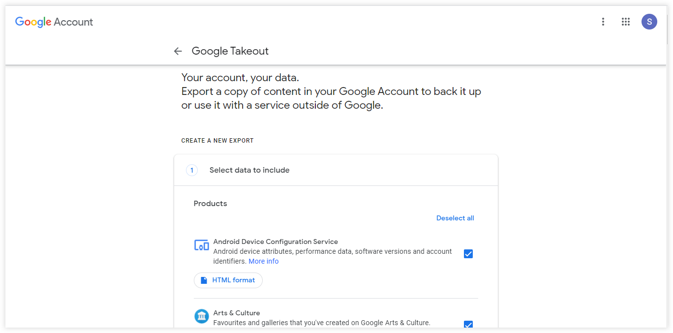Viewport: 673px width, 333px height.
Task: Click the CREATE A NEW EXPORT heading
Action: tap(217, 141)
